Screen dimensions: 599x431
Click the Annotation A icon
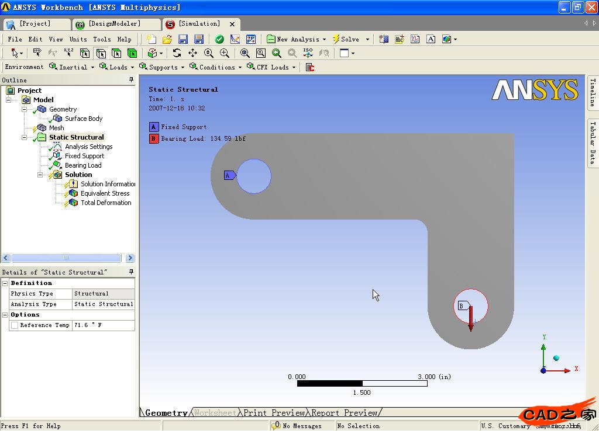pos(431,39)
